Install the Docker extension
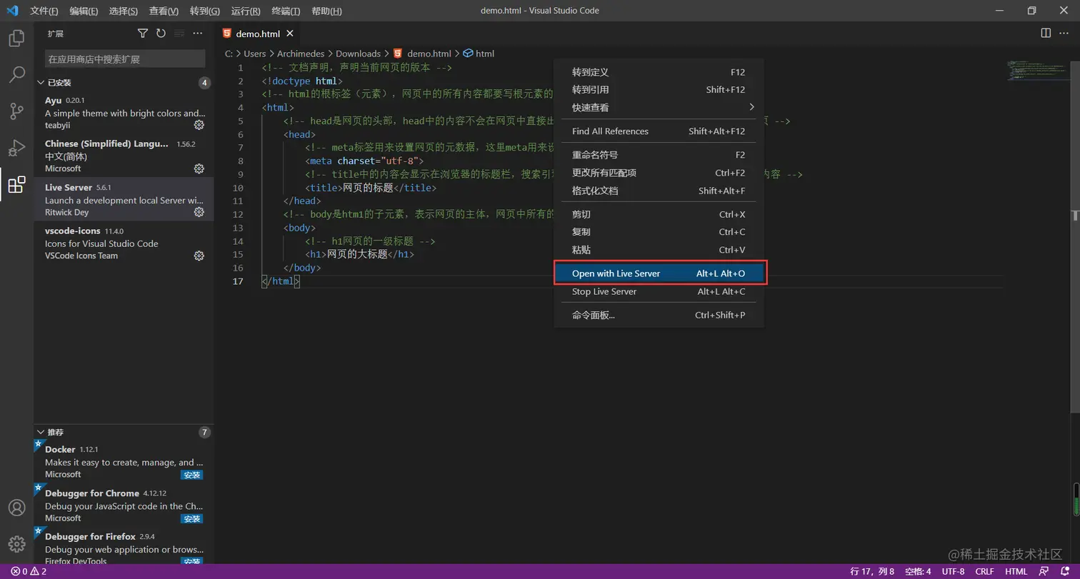 coord(191,475)
